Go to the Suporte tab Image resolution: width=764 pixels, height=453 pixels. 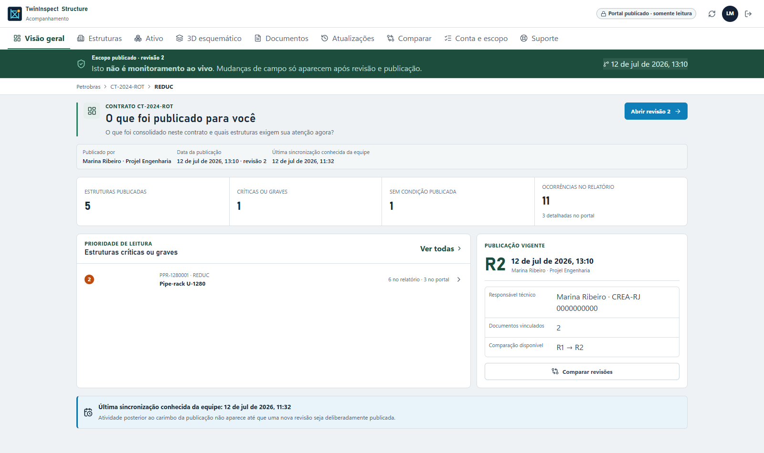(x=539, y=38)
